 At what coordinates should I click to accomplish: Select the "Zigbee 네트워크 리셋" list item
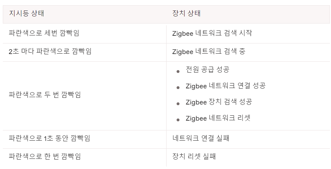pos(218,118)
